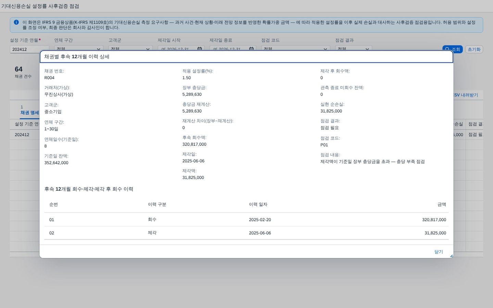Image resolution: width=493 pixels, height=308 pixels.
Task: Click the 점검 코드 value P01
Action: 324,145
